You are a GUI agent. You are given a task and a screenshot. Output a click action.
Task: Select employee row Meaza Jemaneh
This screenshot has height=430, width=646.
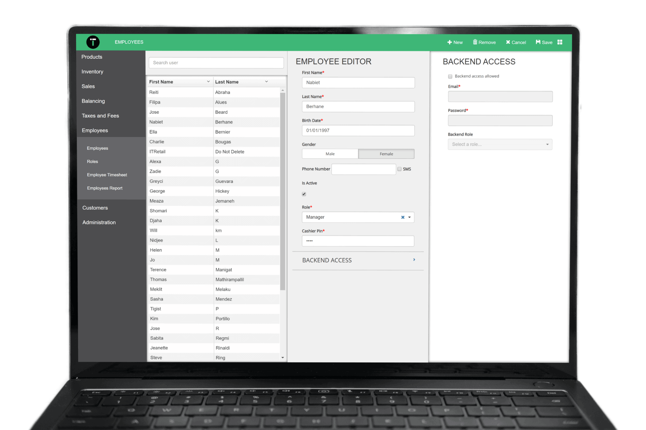click(214, 201)
